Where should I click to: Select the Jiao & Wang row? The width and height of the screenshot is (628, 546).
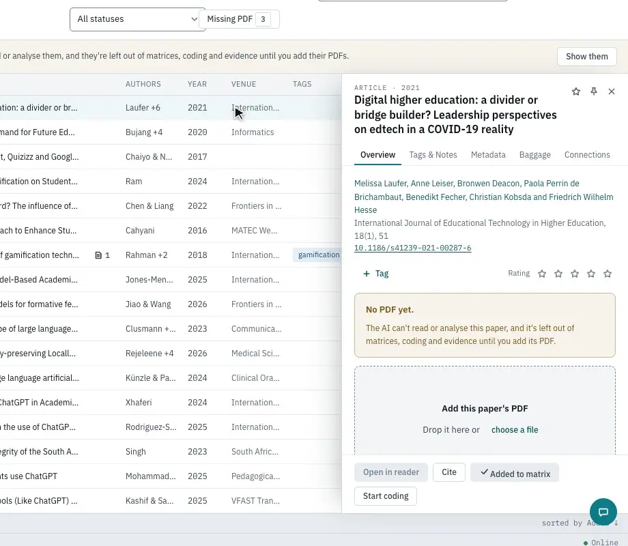(x=171, y=304)
